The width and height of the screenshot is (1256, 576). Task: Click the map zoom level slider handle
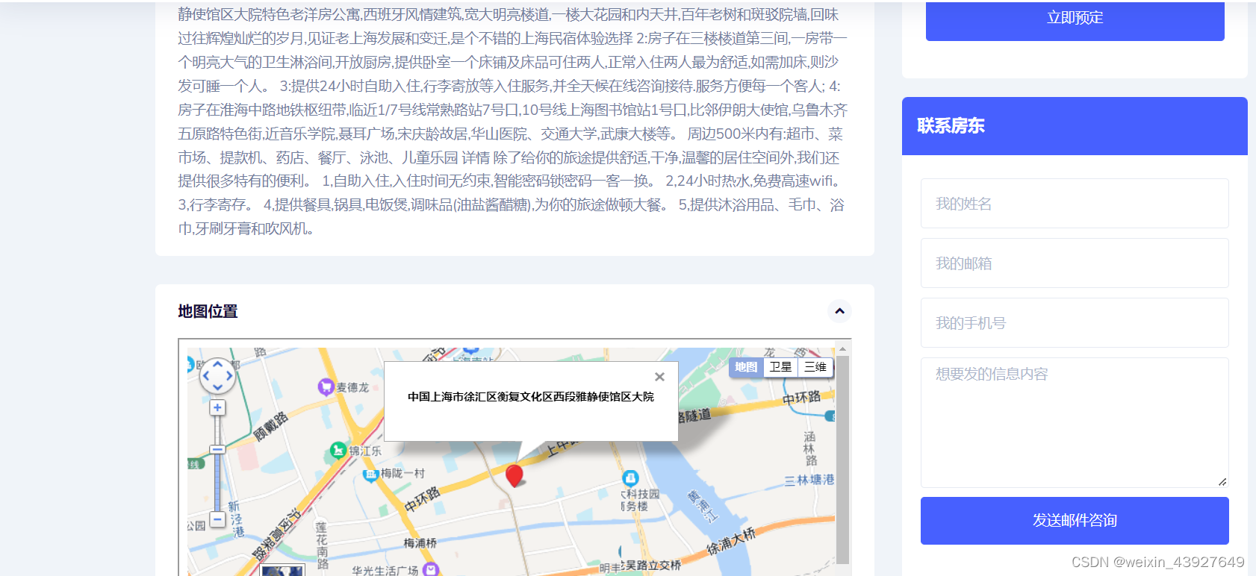[x=217, y=449]
